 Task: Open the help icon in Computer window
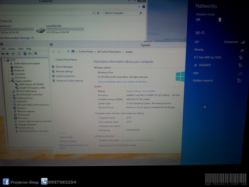coord(144,7)
